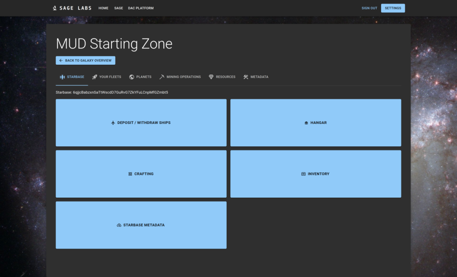457x277 pixels.
Task: Click the back arrow icon
Action: click(61, 61)
